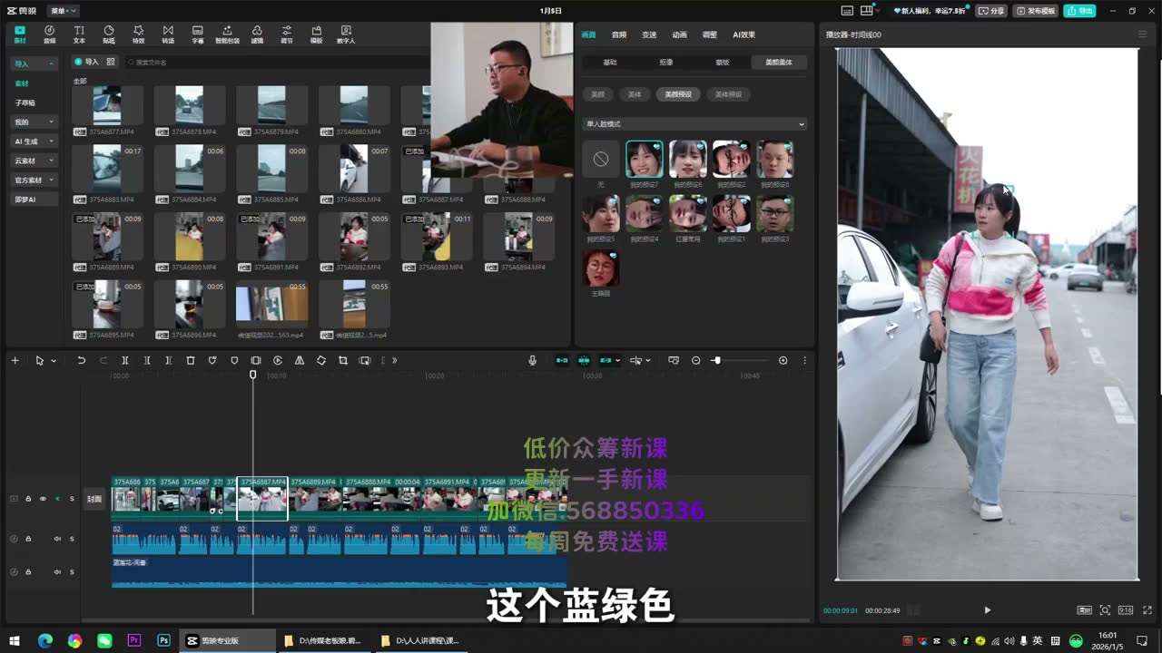Image resolution: width=1162 pixels, height=653 pixels.
Task: Apply the 我的预设6 beauty preset
Action: tap(688, 160)
